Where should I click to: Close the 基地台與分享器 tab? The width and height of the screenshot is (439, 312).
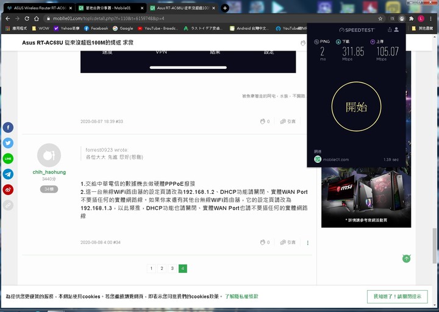(x=142, y=8)
